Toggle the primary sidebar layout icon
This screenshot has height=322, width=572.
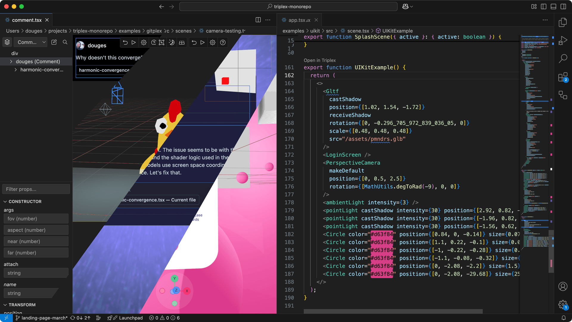(x=543, y=7)
